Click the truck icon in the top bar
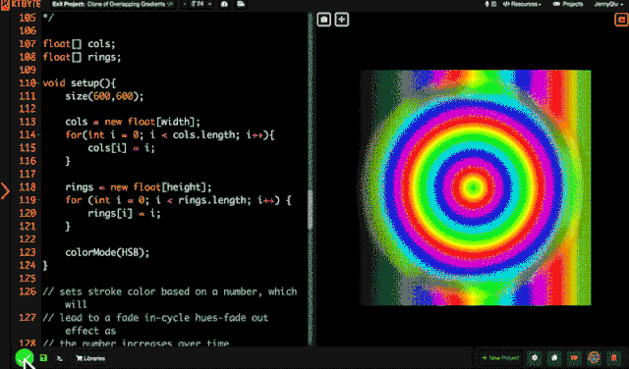 [241, 4]
